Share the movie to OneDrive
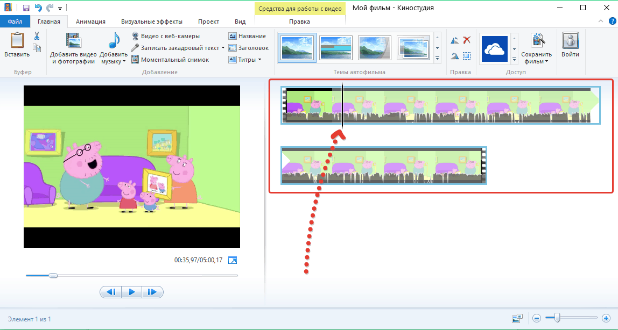Viewport: 618px width, 330px height. coord(494,48)
